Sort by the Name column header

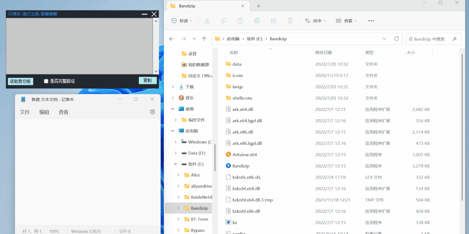(233, 52)
